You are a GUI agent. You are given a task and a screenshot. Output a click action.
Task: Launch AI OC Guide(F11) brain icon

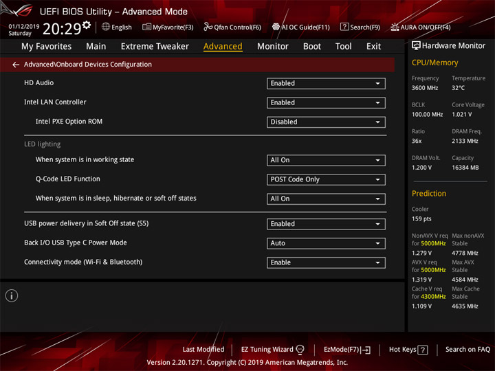click(276, 27)
